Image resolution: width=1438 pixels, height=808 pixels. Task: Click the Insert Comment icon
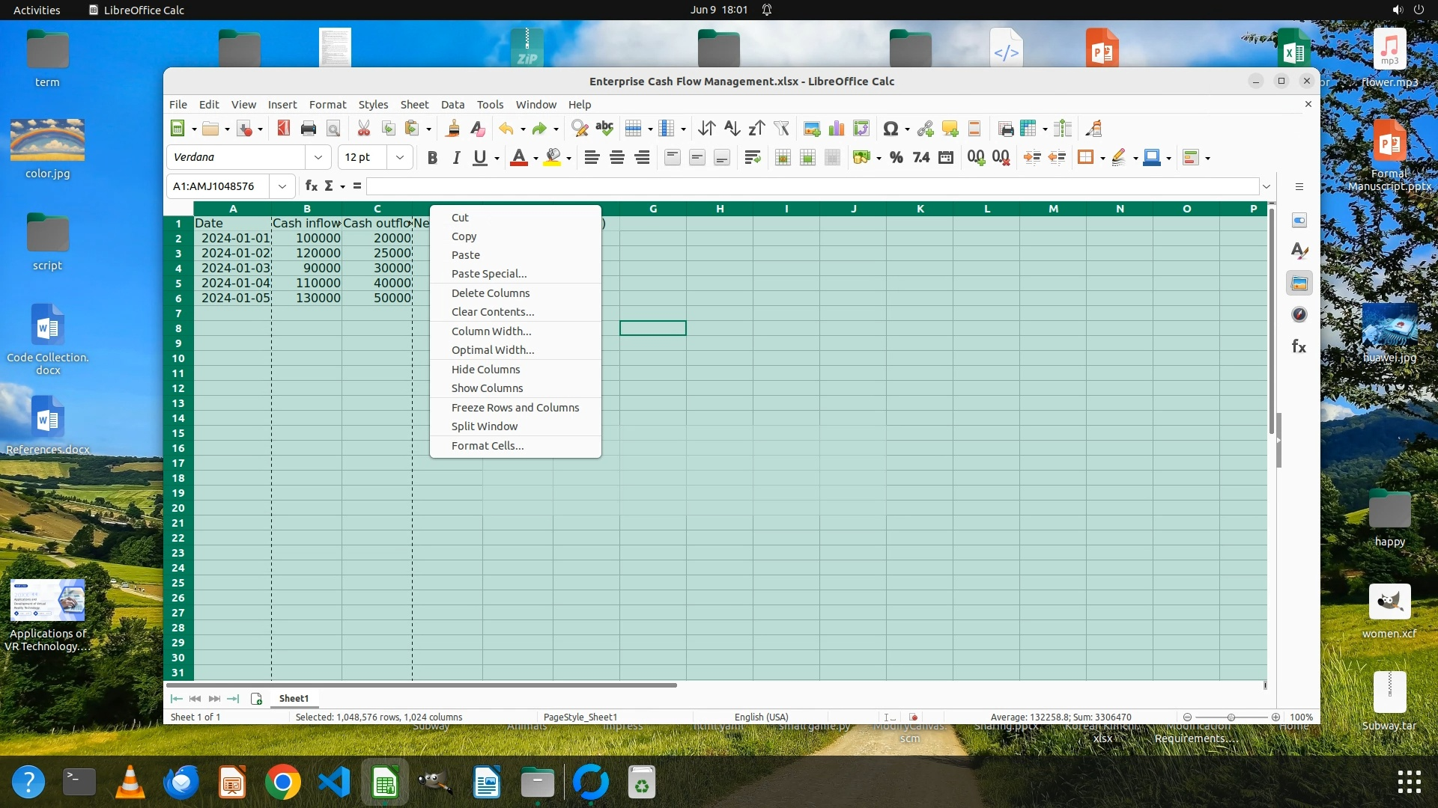pos(950,129)
